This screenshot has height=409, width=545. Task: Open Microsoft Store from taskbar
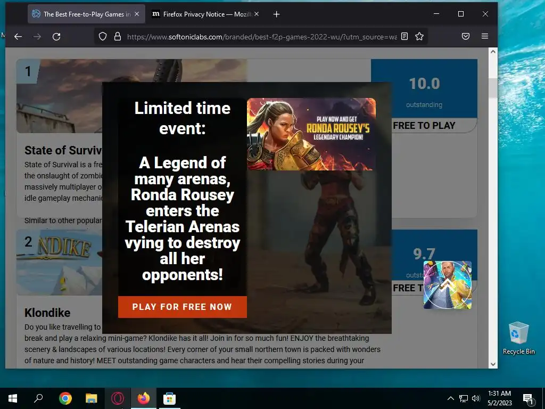click(x=170, y=398)
